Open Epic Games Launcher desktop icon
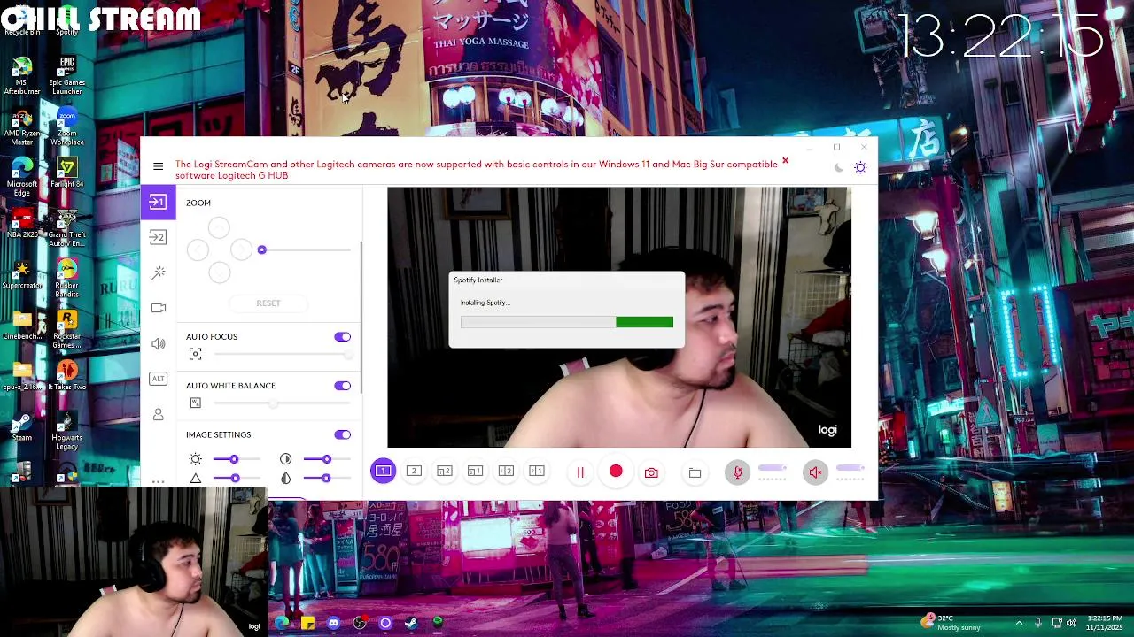This screenshot has width=1134, height=637. (x=66, y=76)
